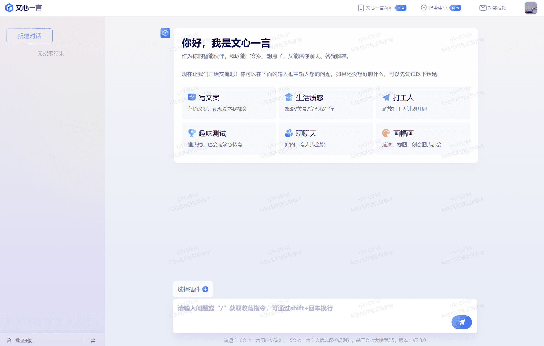Click the 新建对话 button

pos(29,35)
